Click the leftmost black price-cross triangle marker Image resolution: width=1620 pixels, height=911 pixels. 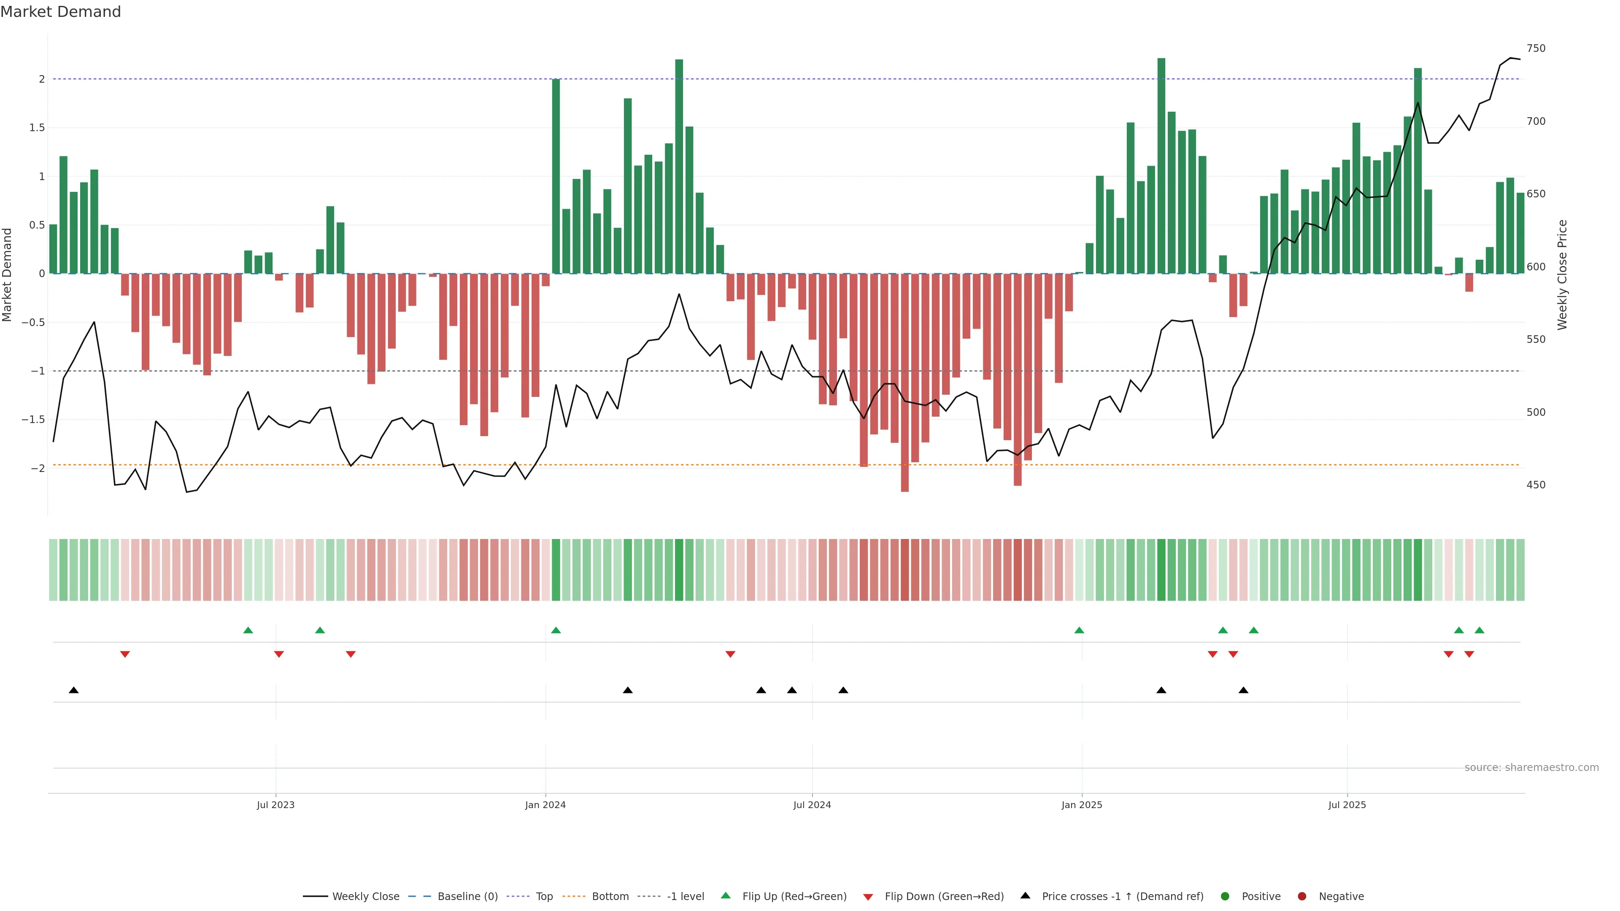coord(73,690)
